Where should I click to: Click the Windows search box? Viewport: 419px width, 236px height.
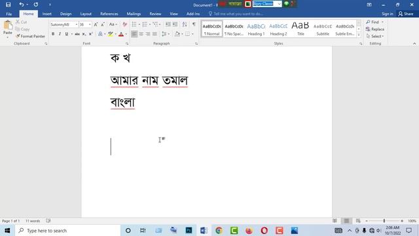(68, 230)
